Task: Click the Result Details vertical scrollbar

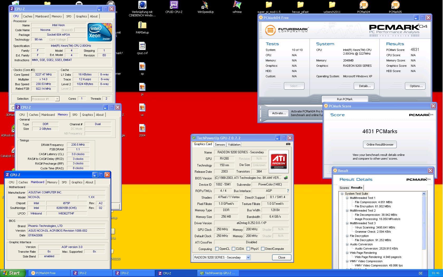Action: click(x=424, y=222)
